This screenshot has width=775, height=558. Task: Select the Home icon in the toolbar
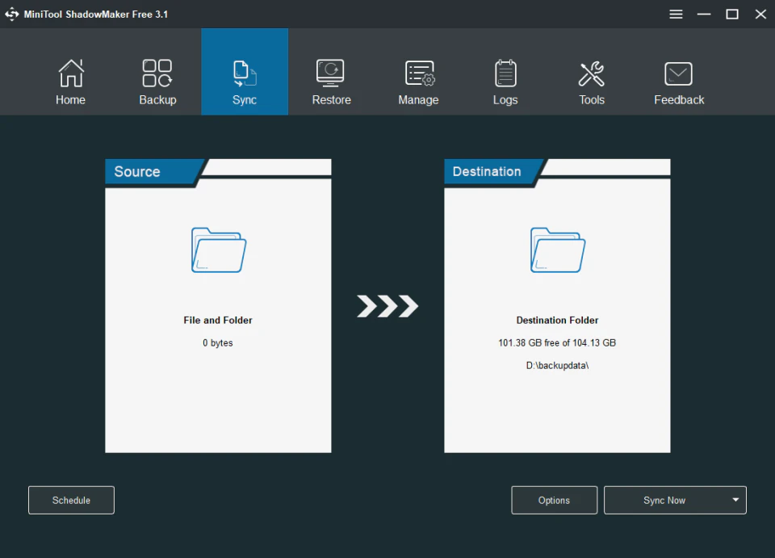pos(70,72)
